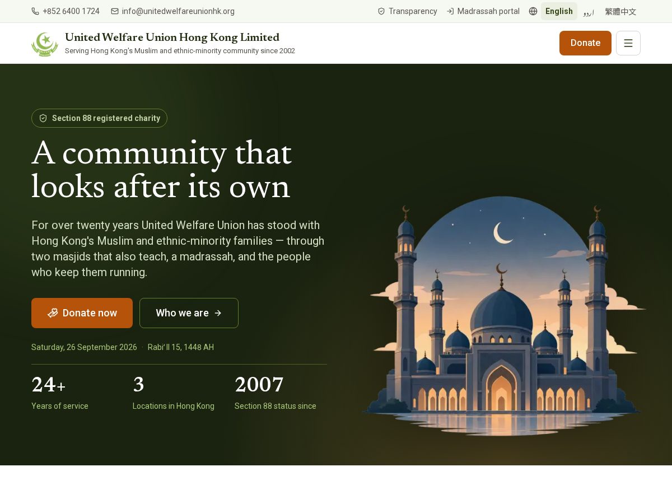Call the +852 6400 1724 phone link
This screenshot has width=672, height=504.
(66, 11)
